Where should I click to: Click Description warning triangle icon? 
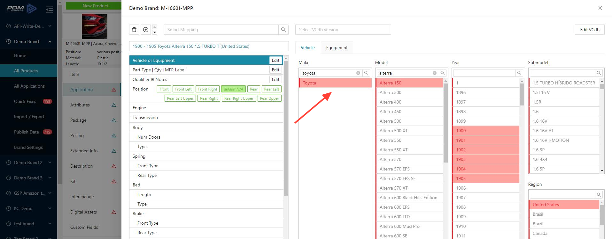click(x=114, y=166)
